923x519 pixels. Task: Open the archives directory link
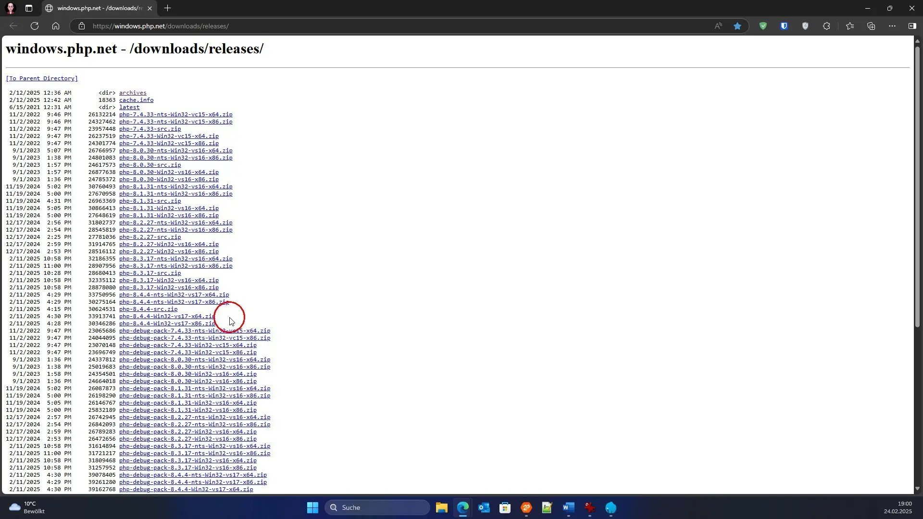pyautogui.click(x=133, y=93)
